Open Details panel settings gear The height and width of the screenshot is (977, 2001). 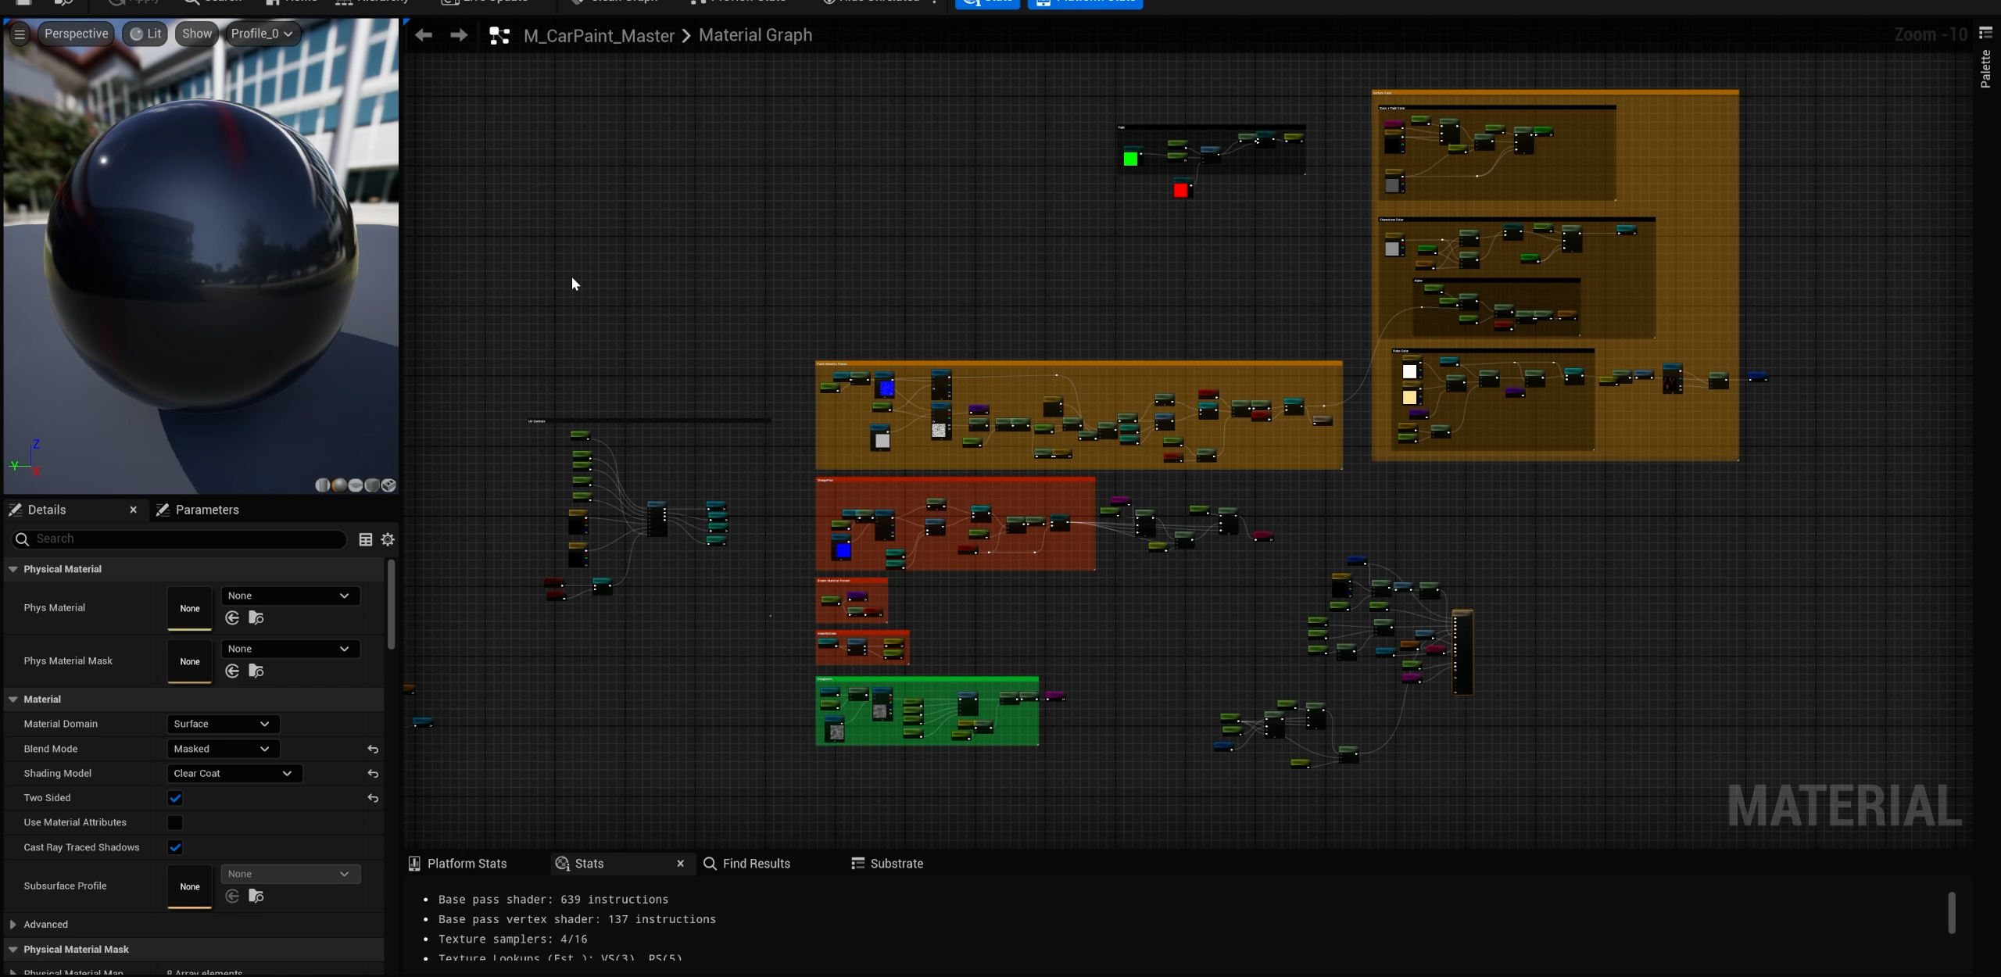pyautogui.click(x=388, y=539)
